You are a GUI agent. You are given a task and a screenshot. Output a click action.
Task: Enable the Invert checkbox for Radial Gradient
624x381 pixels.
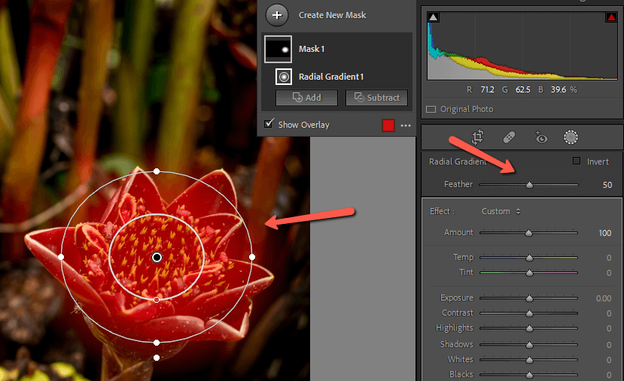coord(577,161)
